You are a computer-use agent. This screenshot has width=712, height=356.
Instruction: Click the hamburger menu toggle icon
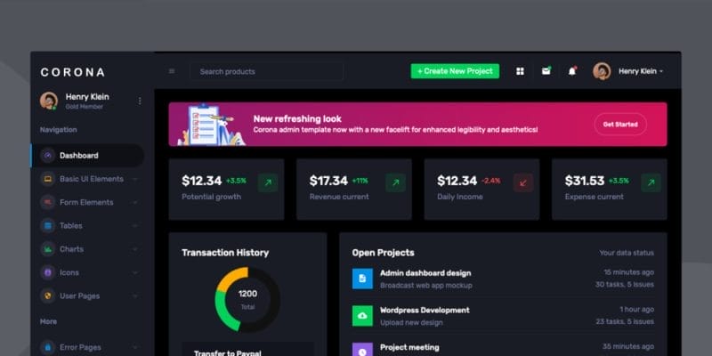172,71
